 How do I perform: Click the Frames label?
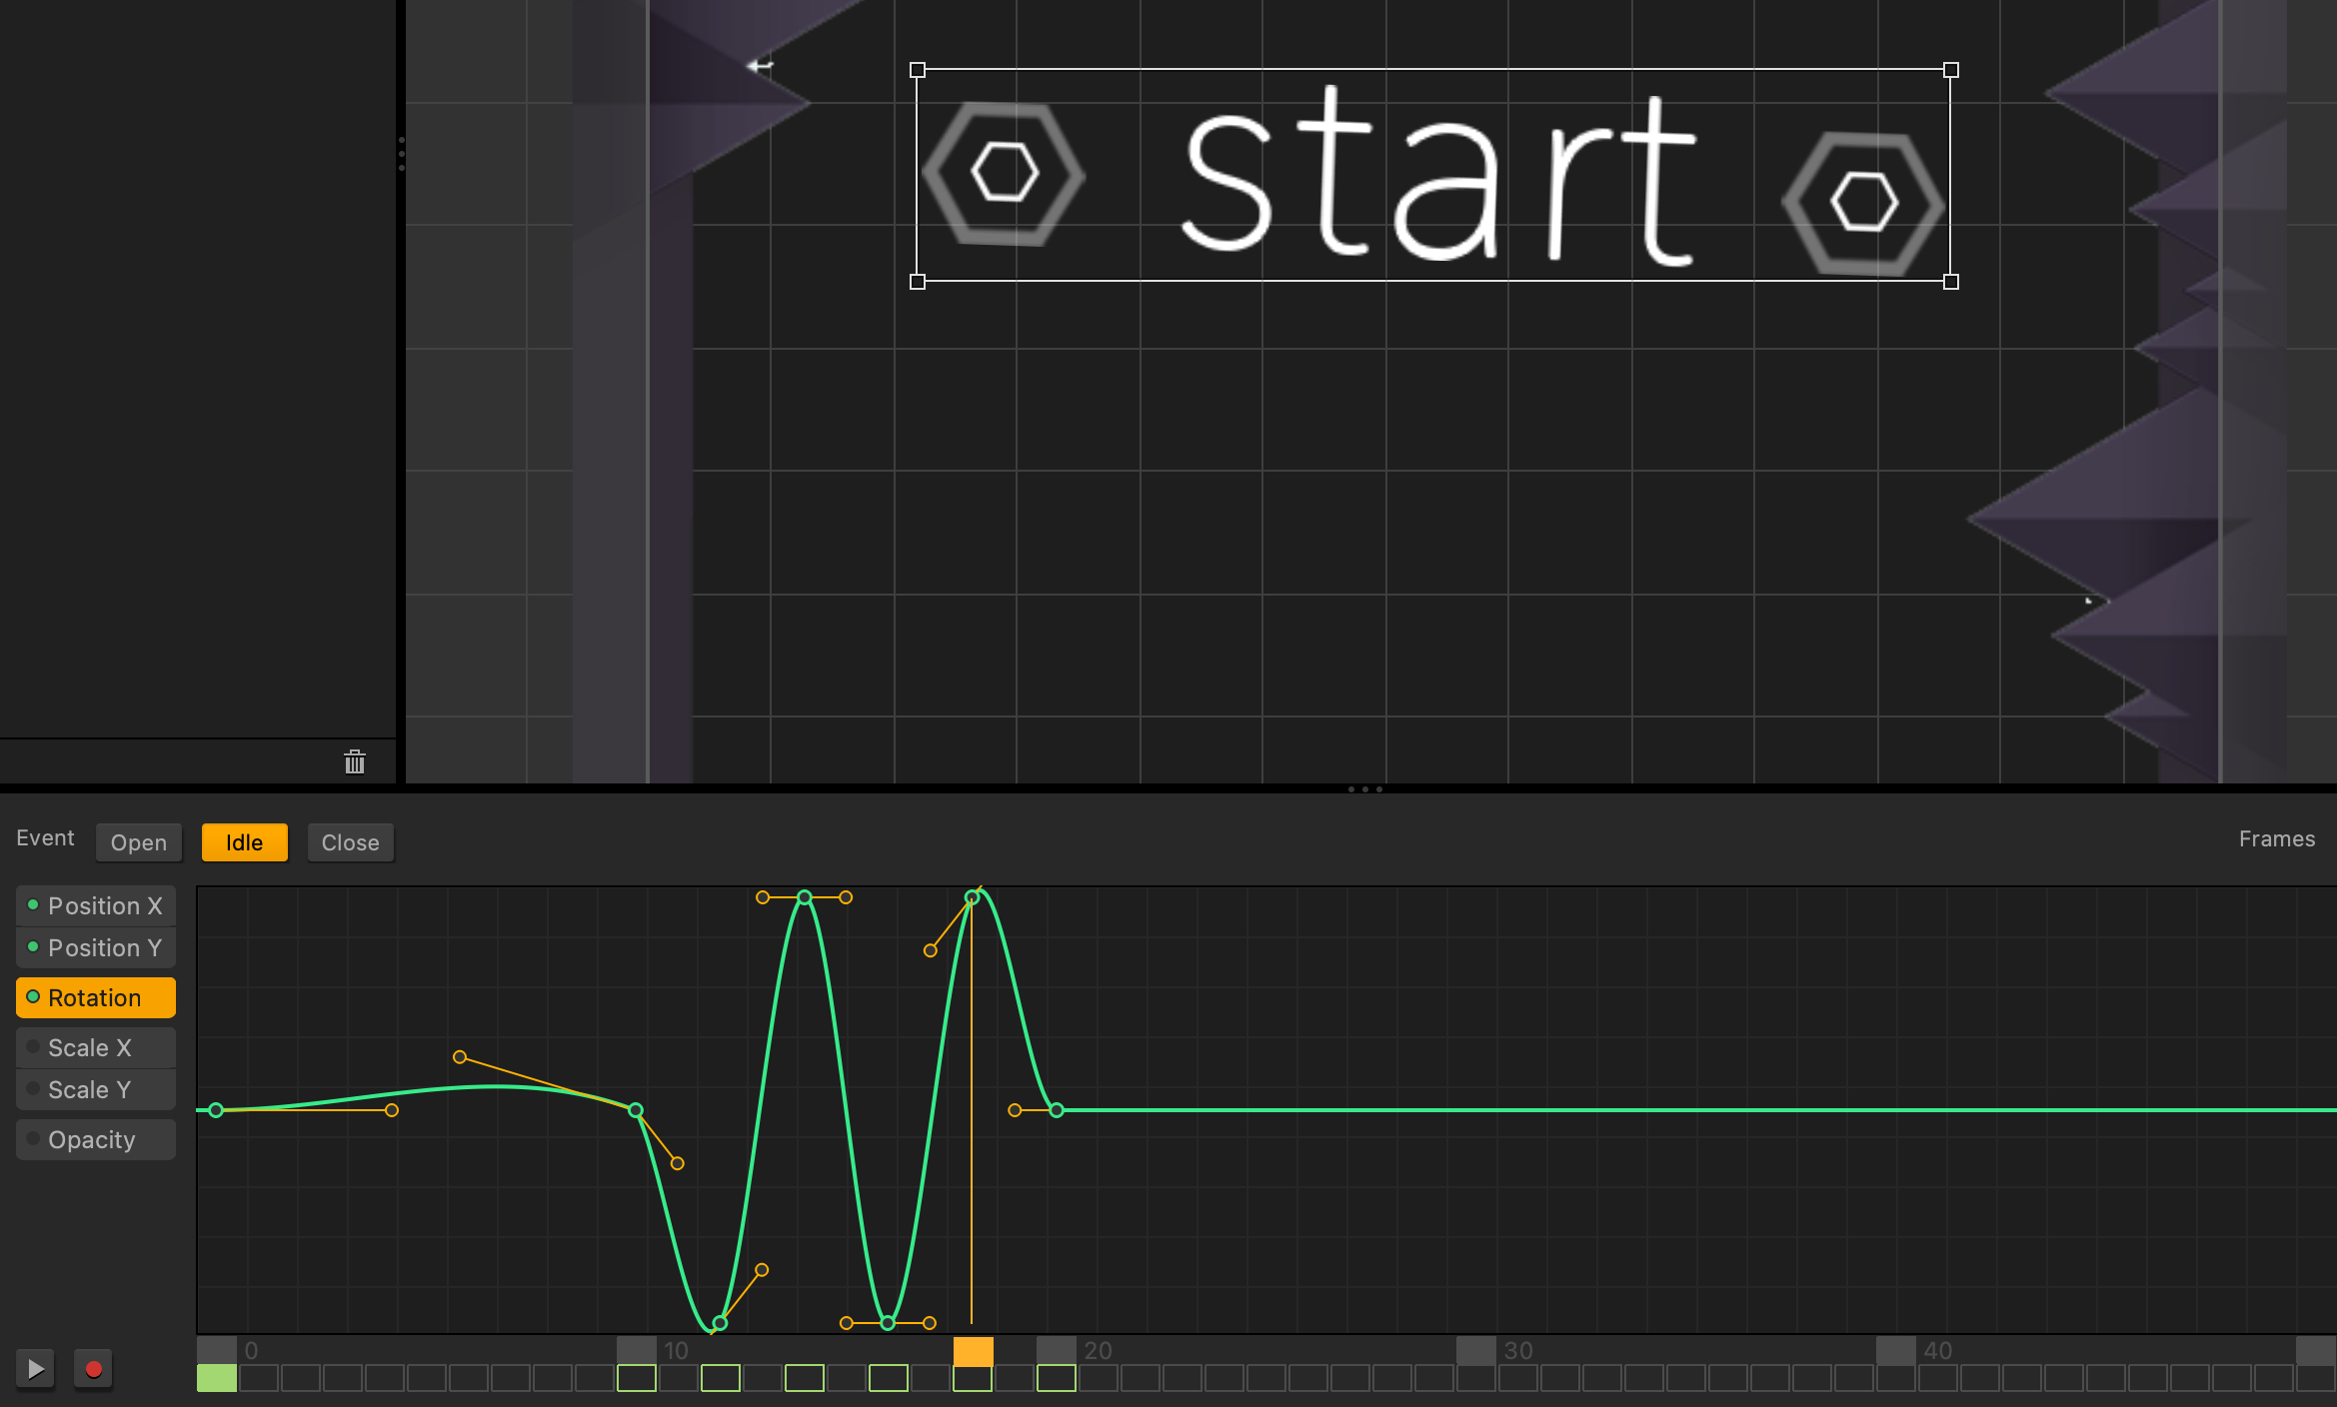pyautogui.click(x=2276, y=839)
